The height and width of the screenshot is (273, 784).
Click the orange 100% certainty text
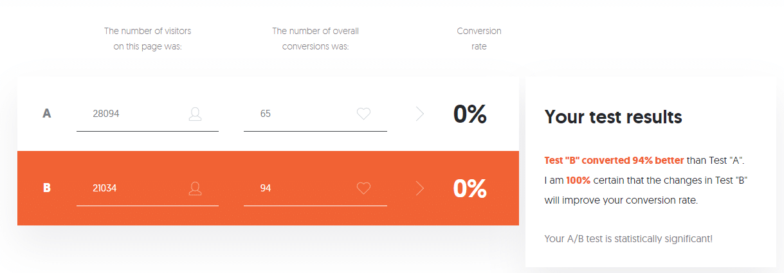pyautogui.click(x=578, y=180)
